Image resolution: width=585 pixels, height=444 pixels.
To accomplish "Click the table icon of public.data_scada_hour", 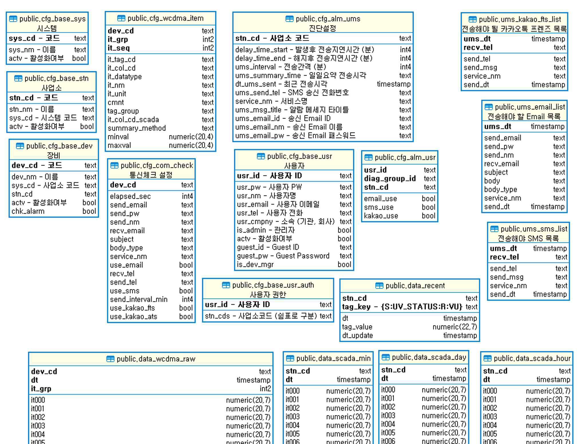I will [488, 359].
